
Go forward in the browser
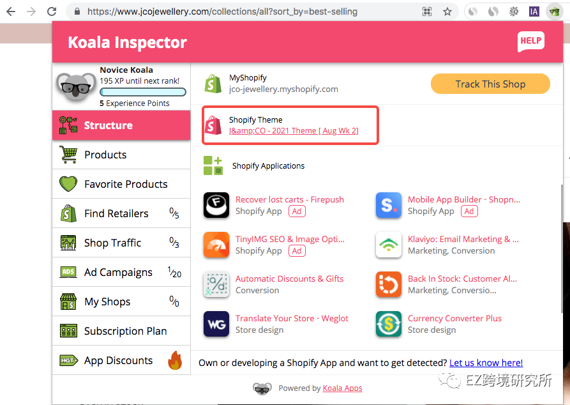click(x=31, y=11)
